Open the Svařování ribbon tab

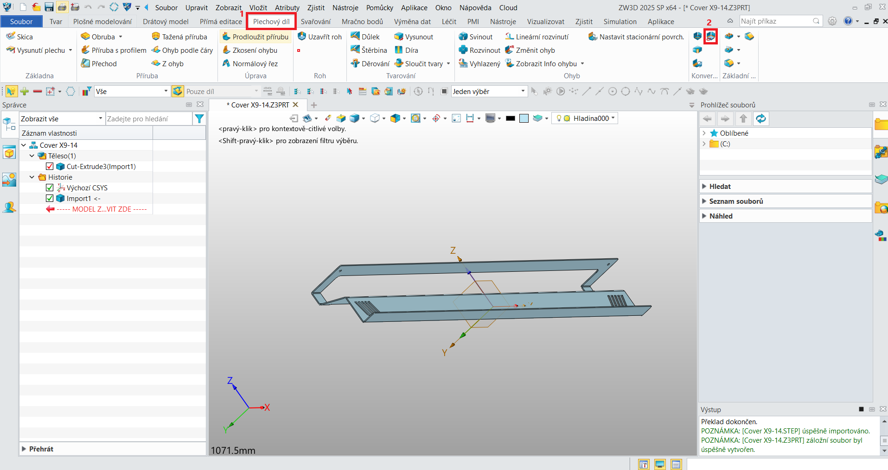coord(316,21)
